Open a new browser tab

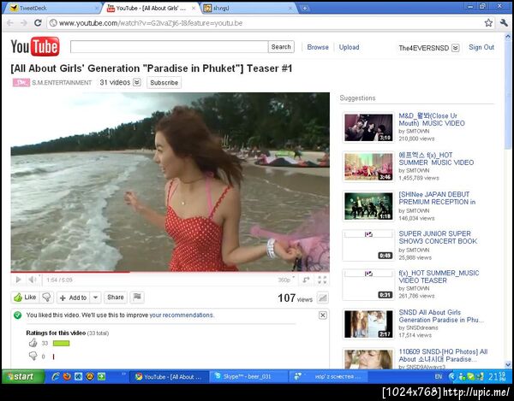click(x=304, y=9)
